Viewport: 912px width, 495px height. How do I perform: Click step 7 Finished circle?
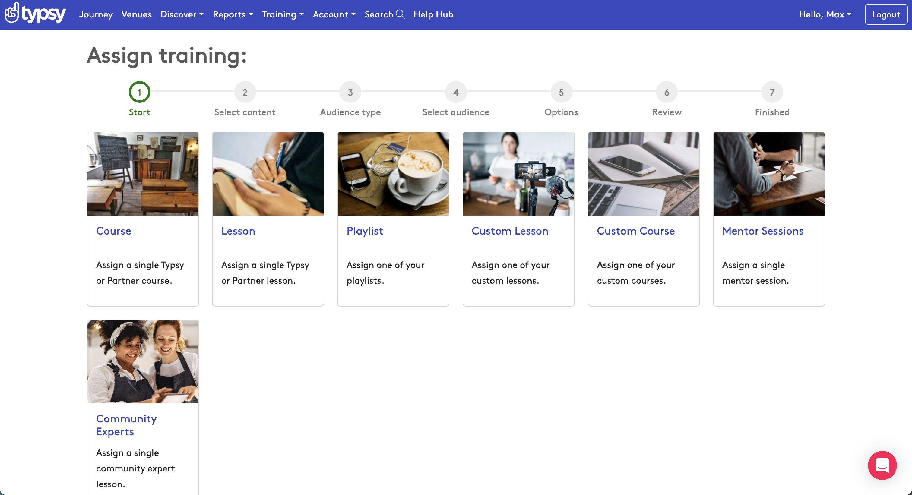point(772,92)
